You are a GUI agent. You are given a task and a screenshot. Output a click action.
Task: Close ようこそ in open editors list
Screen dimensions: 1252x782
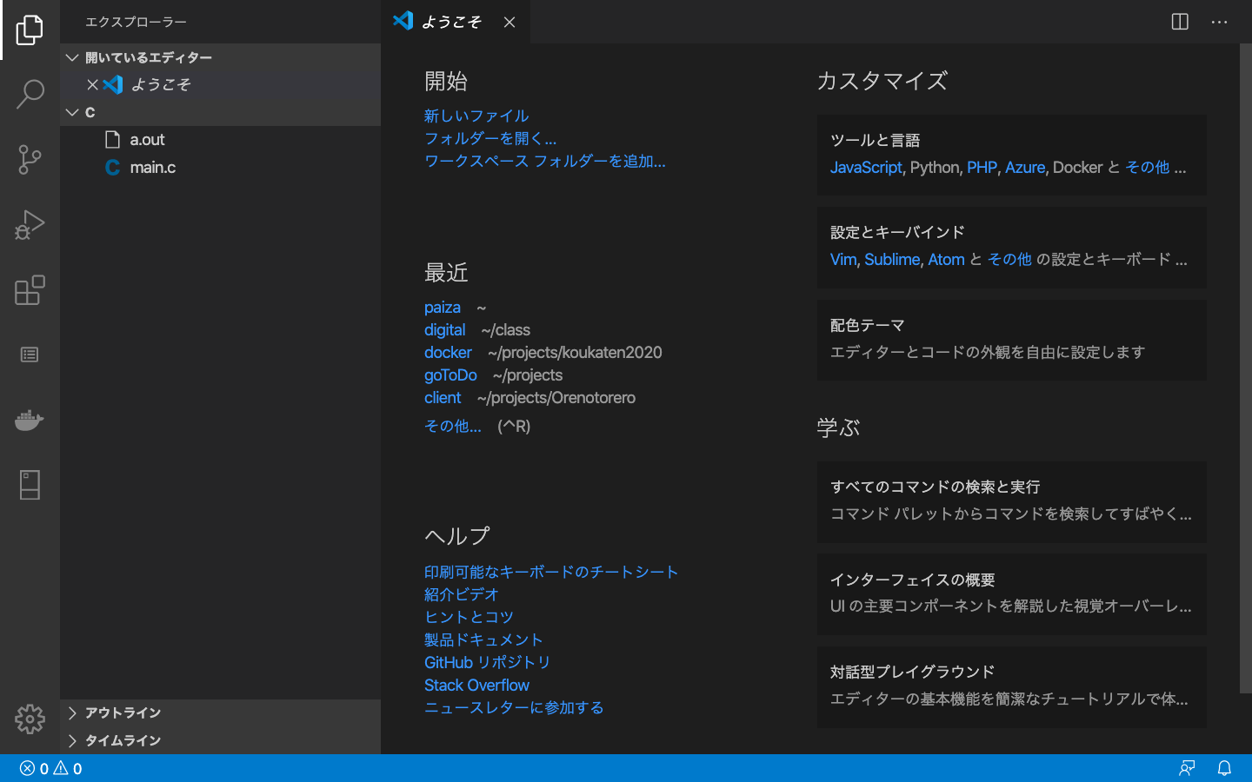(x=92, y=84)
